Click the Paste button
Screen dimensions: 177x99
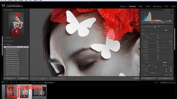coord(23,78)
